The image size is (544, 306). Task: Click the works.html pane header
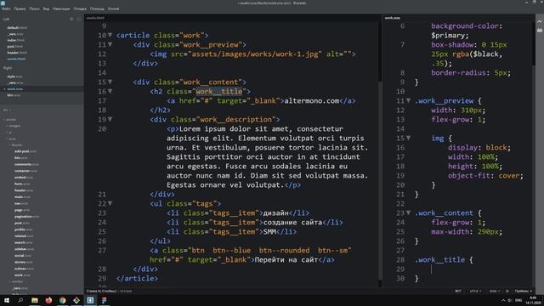click(95, 18)
